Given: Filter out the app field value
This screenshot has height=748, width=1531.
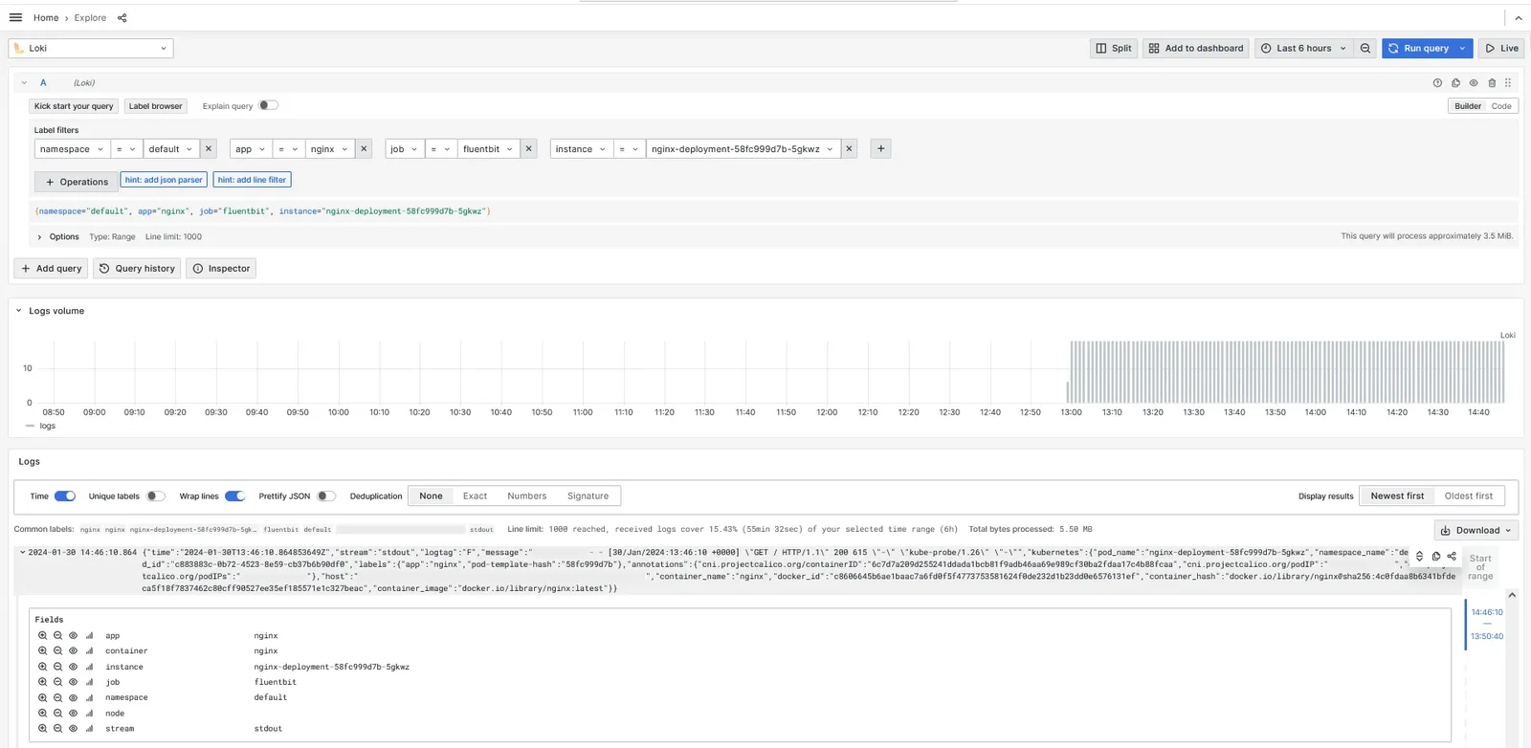Looking at the screenshot, I should pos(57,635).
